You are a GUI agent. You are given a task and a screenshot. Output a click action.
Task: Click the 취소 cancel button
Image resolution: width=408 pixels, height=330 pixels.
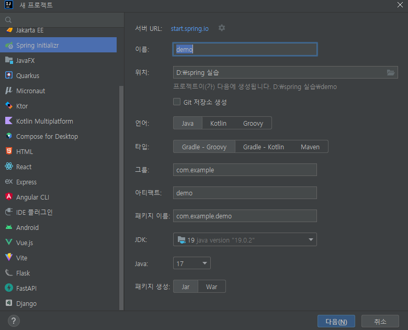(380, 322)
